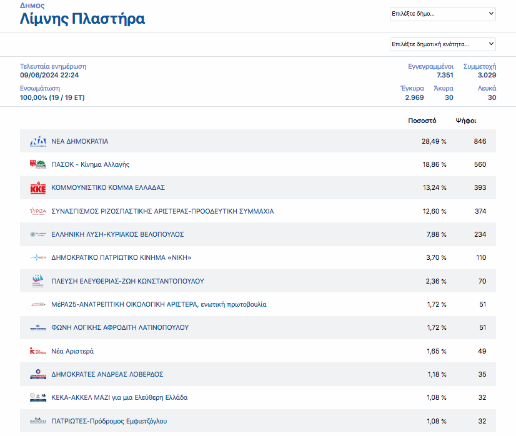The height and width of the screenshot is (436, 516).
Task: Select the ΚΟΜΜΟΥΝΙΣΤΙΚΟ ΚΟΜΜΑ ΕΛΛΑΔΑΣ party name
Action: 107,188
